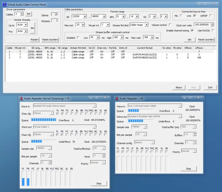Screen dimensions: 222x192
Task: Click the Audio Repeater (Kernel Streaming) title icon
Action: (x=22, y=98)
